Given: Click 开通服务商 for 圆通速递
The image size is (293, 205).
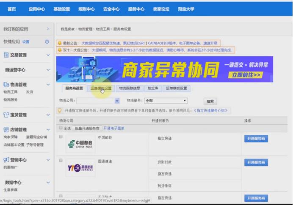Looking at the screenshot, I should 256,162.
